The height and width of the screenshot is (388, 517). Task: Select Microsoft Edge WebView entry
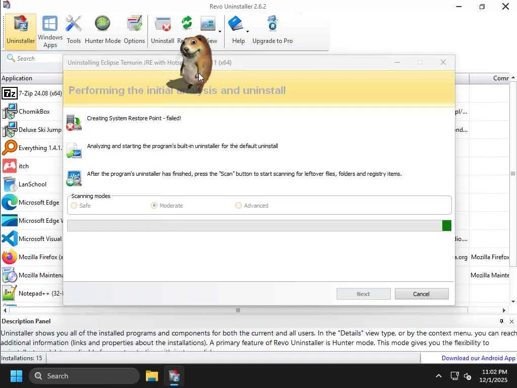(32, 220)
